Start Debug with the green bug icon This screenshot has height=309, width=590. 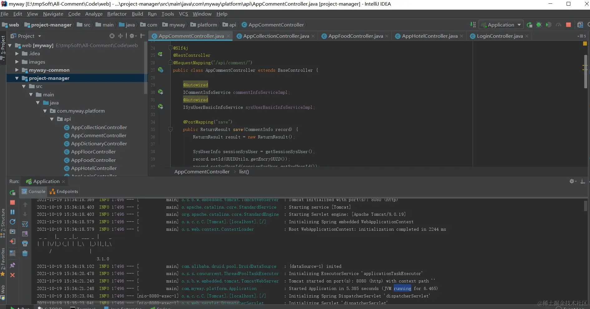click(x=539, y=25)
